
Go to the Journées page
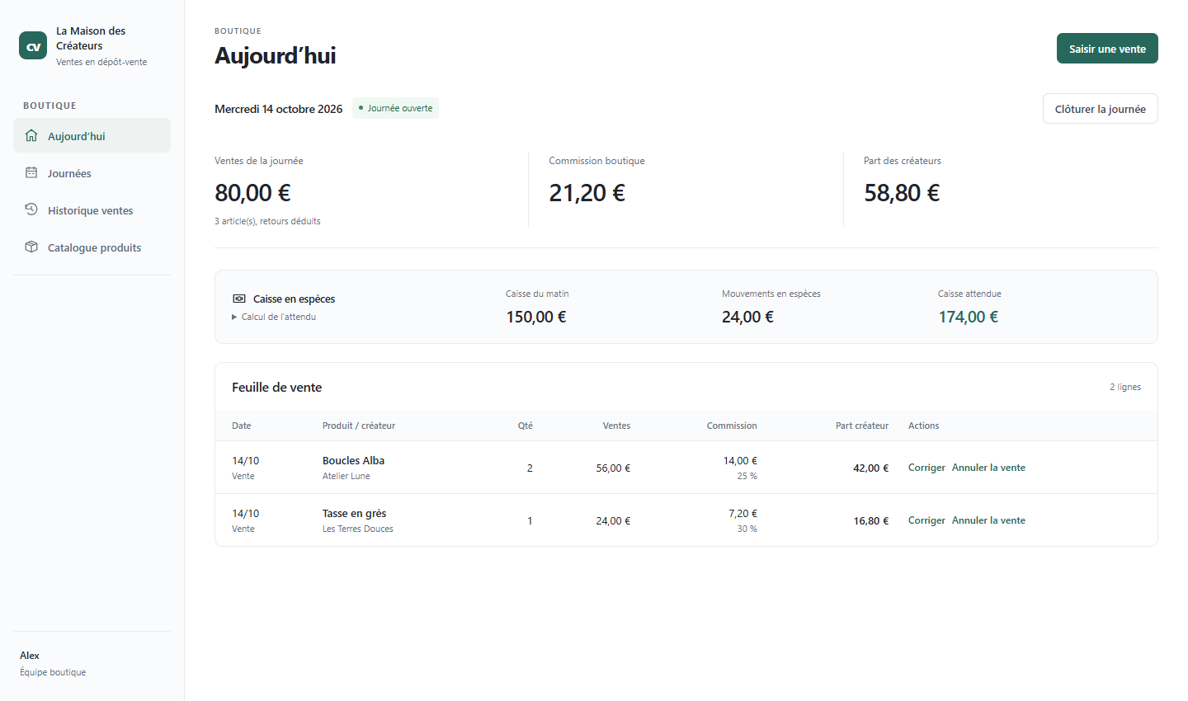[x=92, y=172]
